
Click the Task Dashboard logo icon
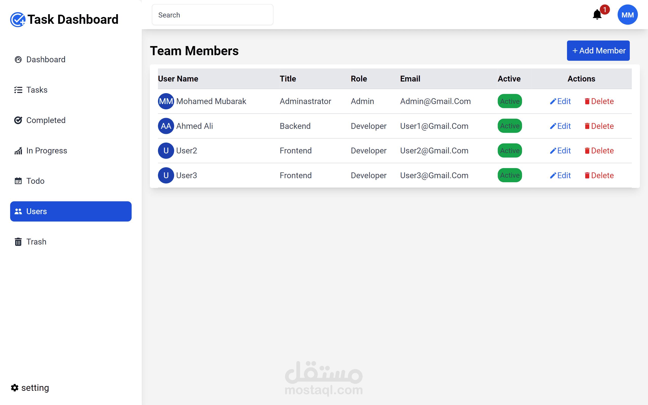click(x=18, y=19)
